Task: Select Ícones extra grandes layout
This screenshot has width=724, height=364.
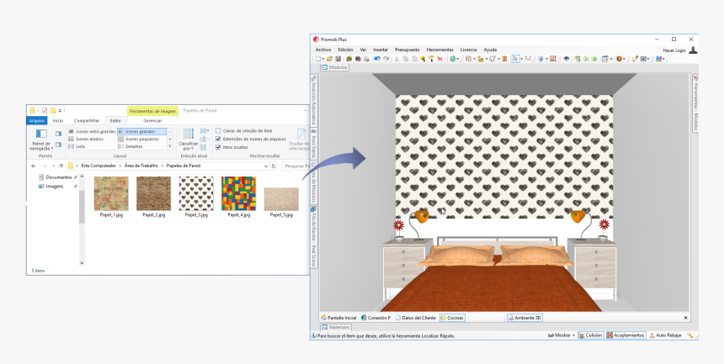Action: coord(92,131)
